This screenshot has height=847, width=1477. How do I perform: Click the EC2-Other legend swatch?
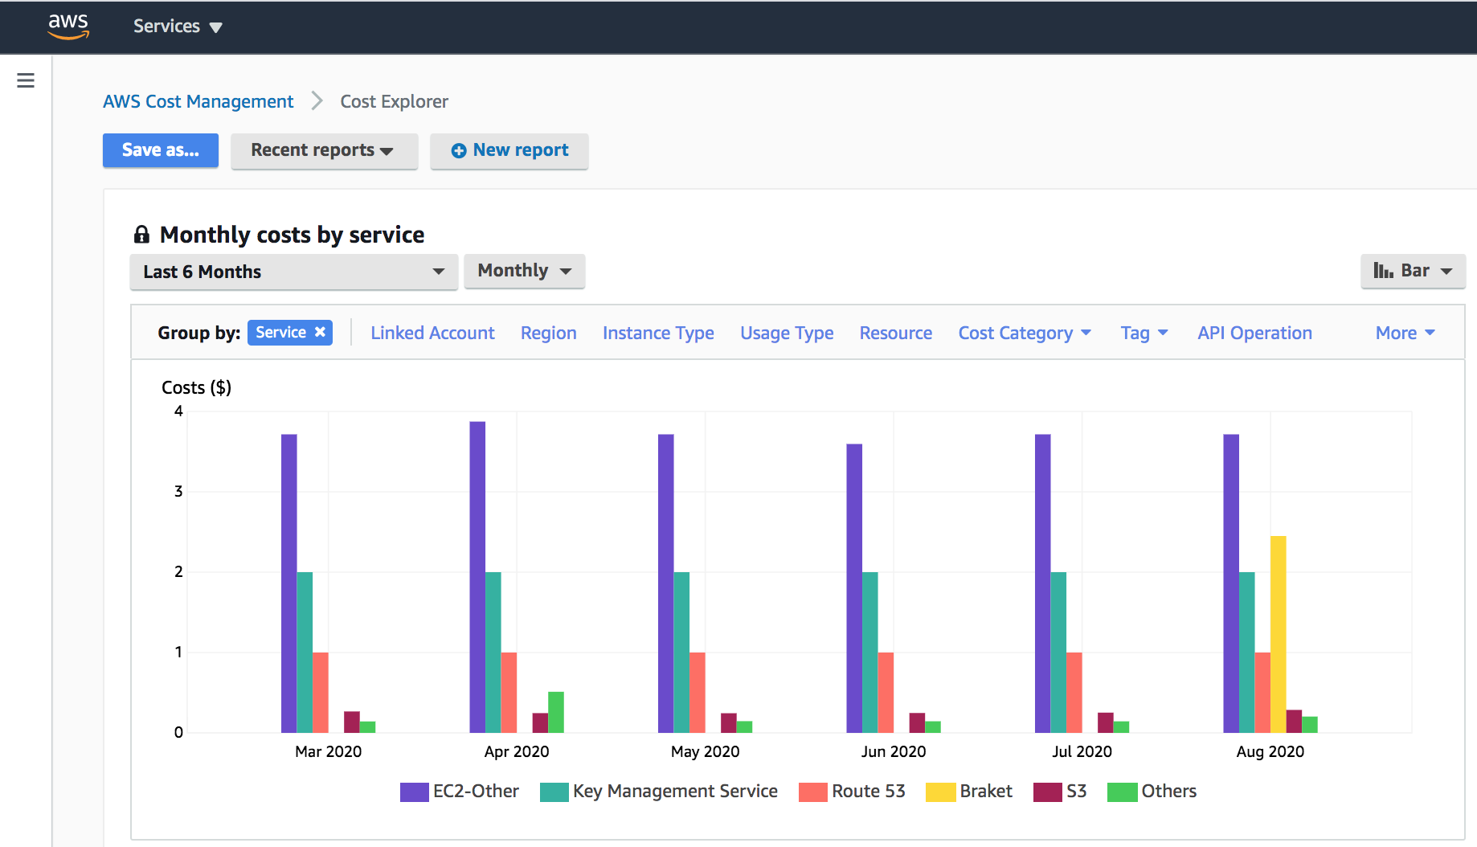pyautogui.click(x=414, y=792)
